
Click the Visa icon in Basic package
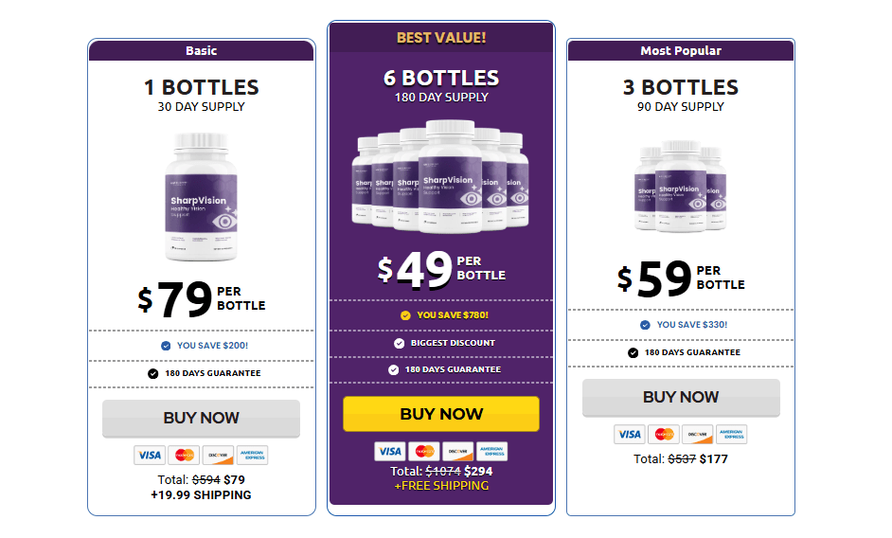pyautogui.click(x=150, y=455)
